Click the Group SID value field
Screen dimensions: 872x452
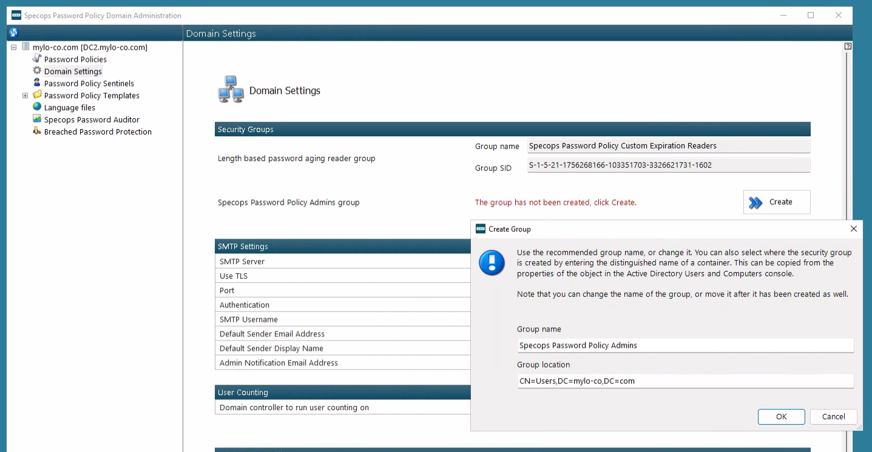pos(669,165)
